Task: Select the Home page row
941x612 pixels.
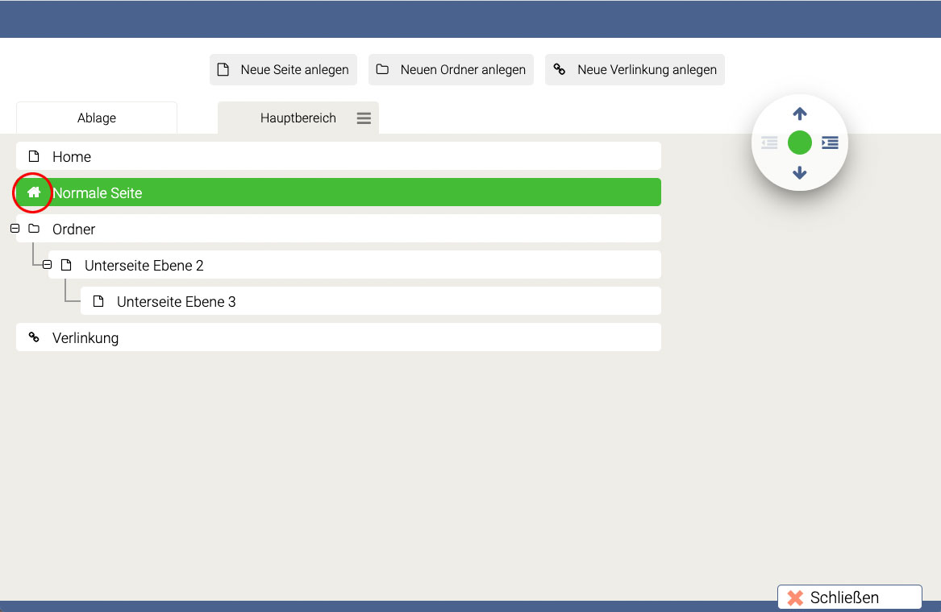Action: (x=339, y=156)
